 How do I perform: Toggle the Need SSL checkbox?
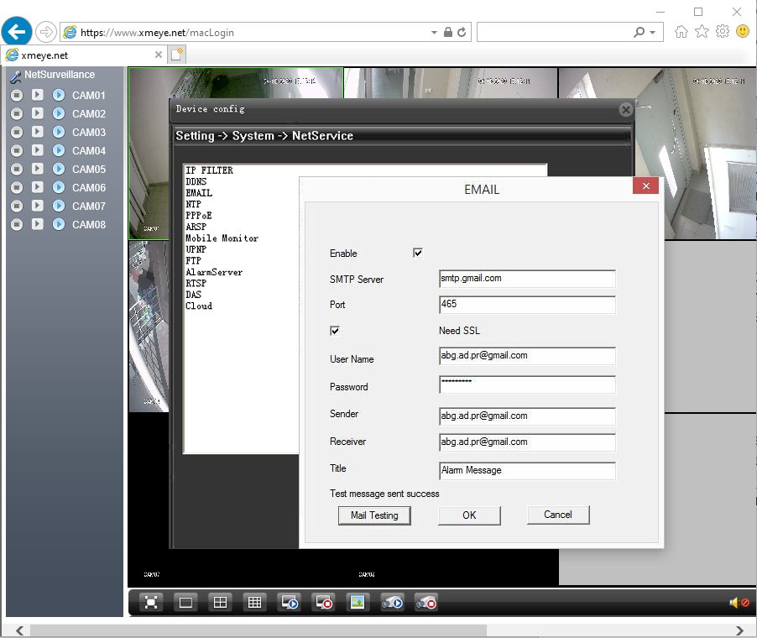335,331
